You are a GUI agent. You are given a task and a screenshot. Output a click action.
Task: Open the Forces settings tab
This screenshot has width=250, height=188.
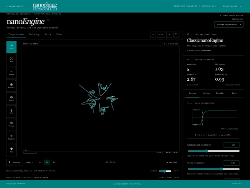(193, 93)
